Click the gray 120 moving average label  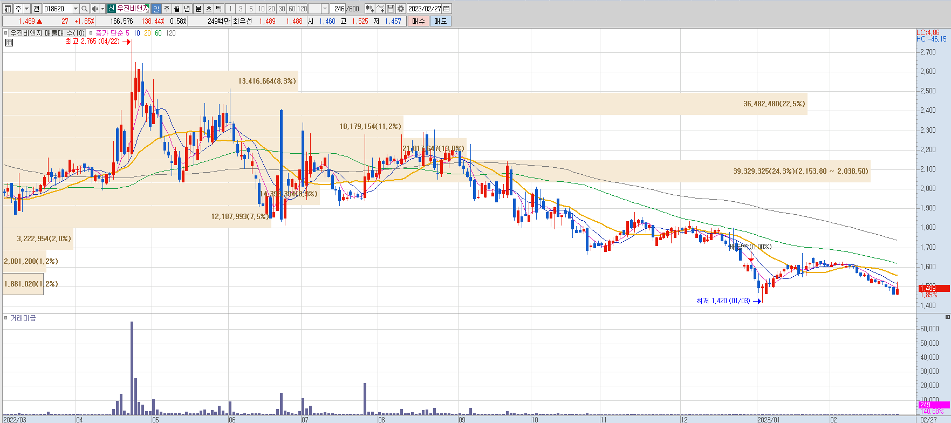(170, 33)
